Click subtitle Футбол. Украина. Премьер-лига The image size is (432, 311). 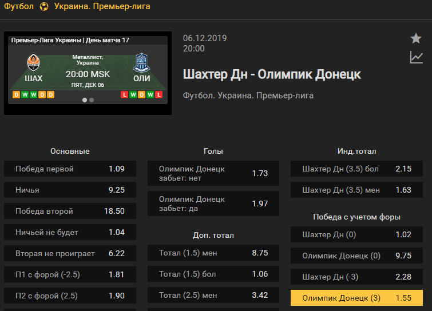coord(248,95)
